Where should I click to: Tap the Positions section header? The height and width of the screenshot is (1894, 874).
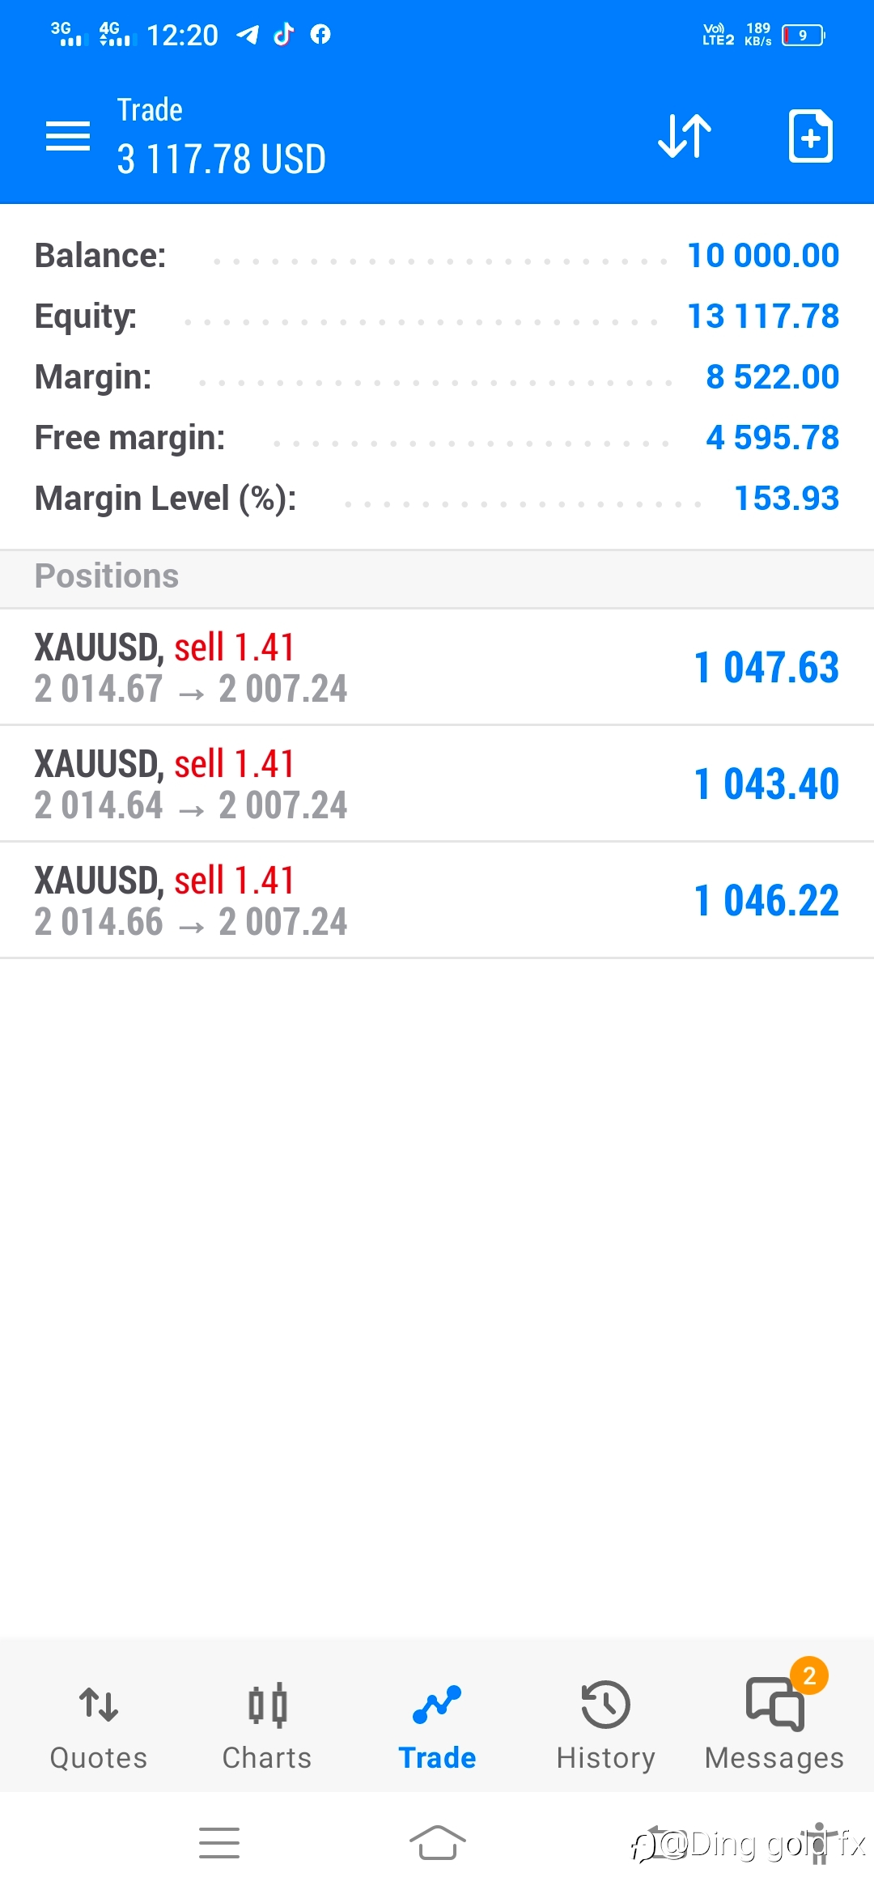(x=437, y=576)
